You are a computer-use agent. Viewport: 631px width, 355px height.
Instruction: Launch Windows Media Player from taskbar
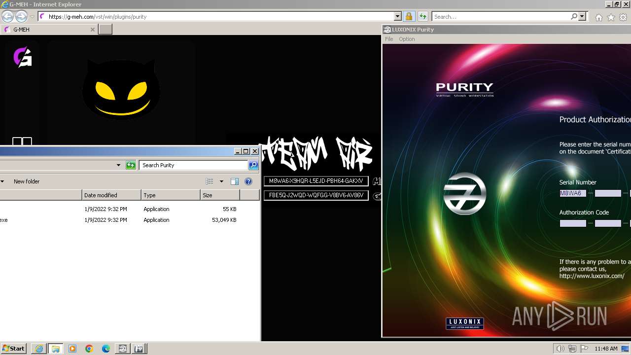tap(72, 349)
